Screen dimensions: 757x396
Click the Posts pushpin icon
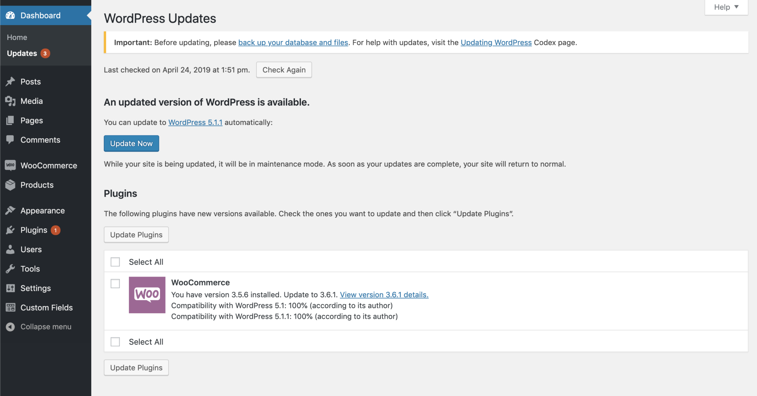pos(10,82)
